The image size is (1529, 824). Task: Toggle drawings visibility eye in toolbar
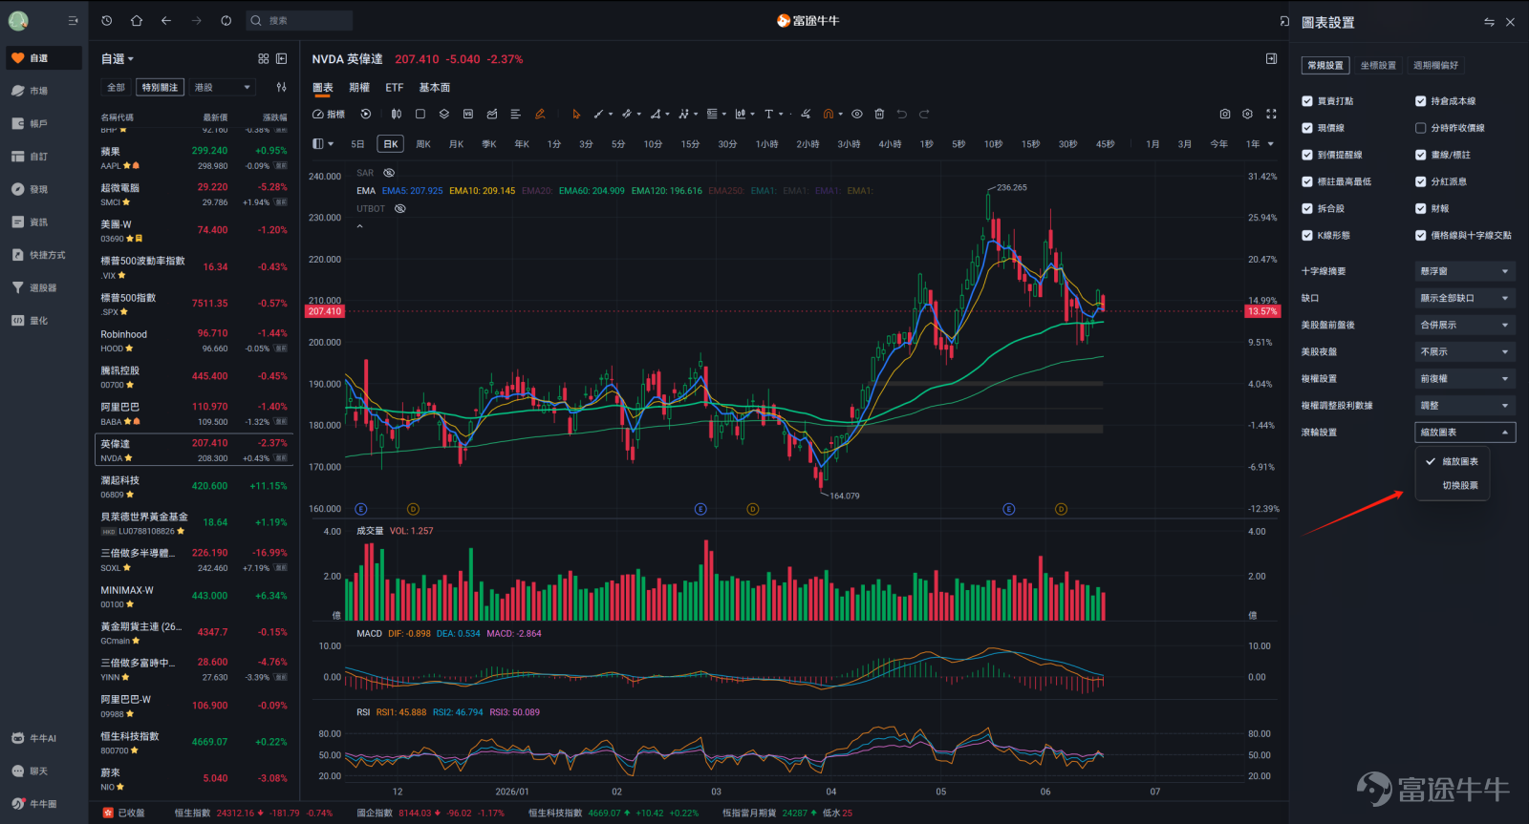coord(857,114)
